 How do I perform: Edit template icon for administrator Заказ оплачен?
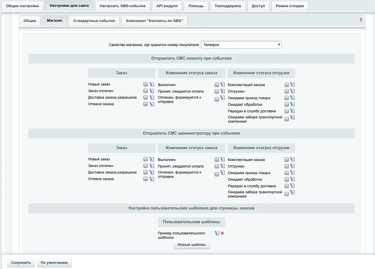pyautogui.click(x=152, y=165)
